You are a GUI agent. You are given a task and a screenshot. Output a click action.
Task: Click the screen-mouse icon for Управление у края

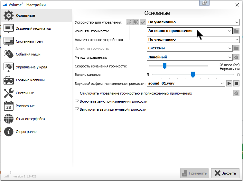point(8,67)
